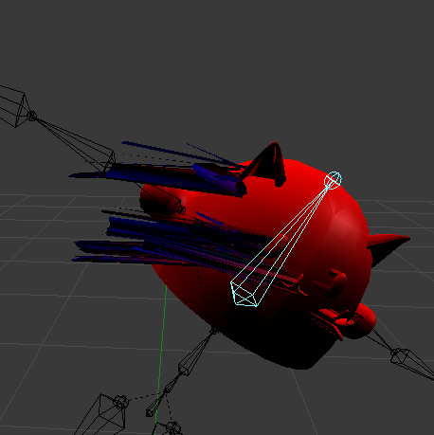Click the small bone joint beside left ear
This screenshot has width=434, height=435.
182,208
